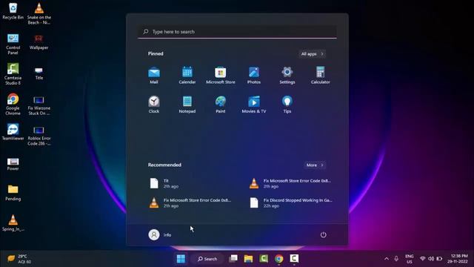The image size is (474, 267).
Task: Select Fix Warzone Stuck On desktop file
Action: [x=39, y=106]
